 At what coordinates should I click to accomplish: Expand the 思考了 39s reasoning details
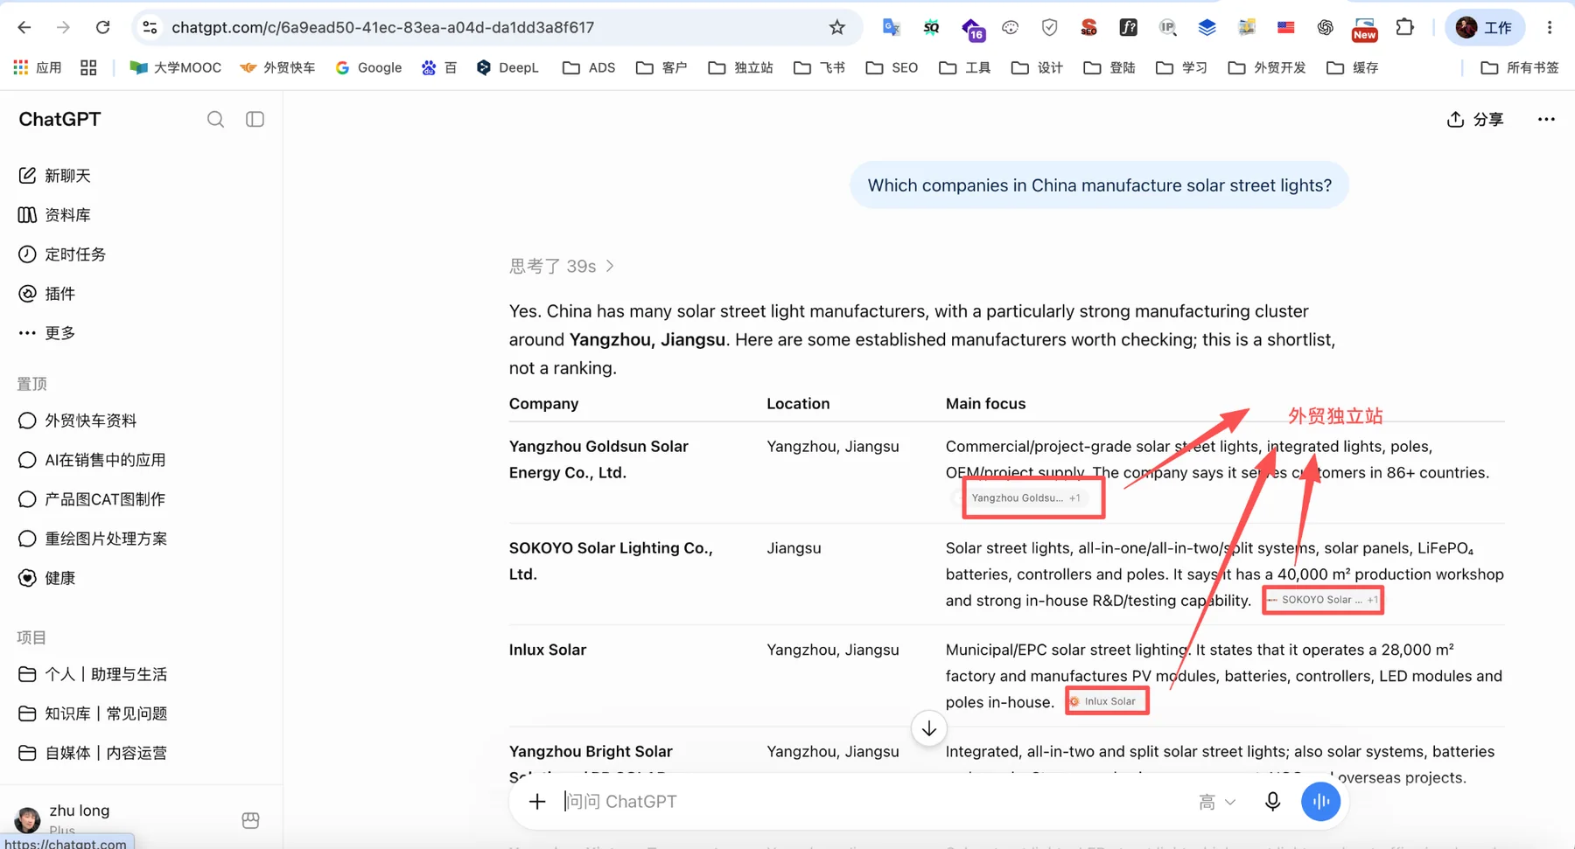click(562, 266)
